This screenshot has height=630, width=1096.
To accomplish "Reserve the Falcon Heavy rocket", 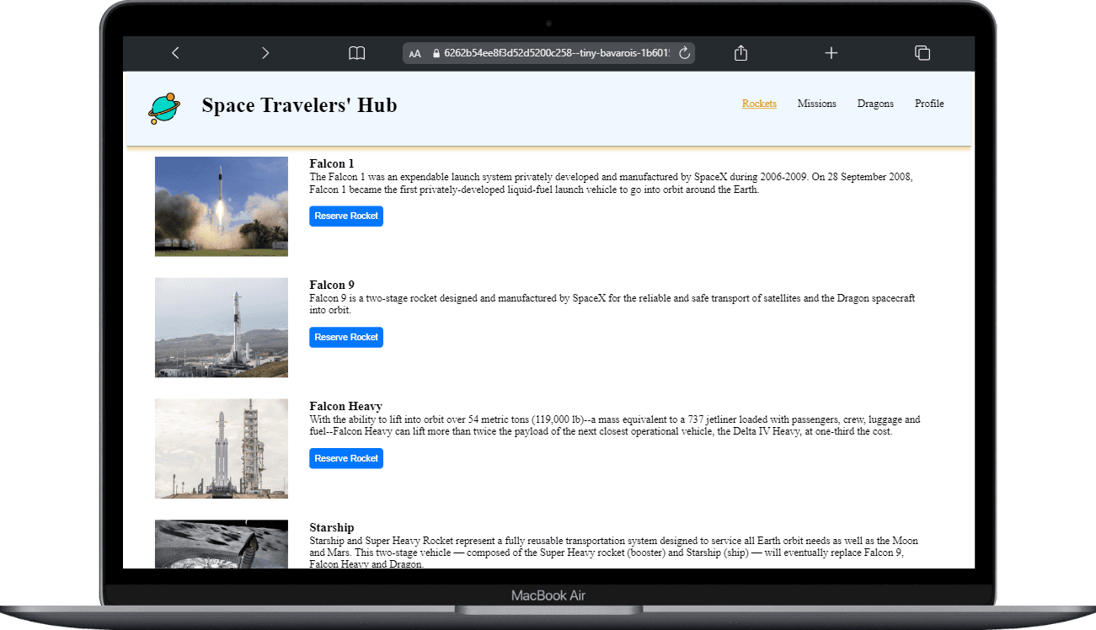I will 346,458.
